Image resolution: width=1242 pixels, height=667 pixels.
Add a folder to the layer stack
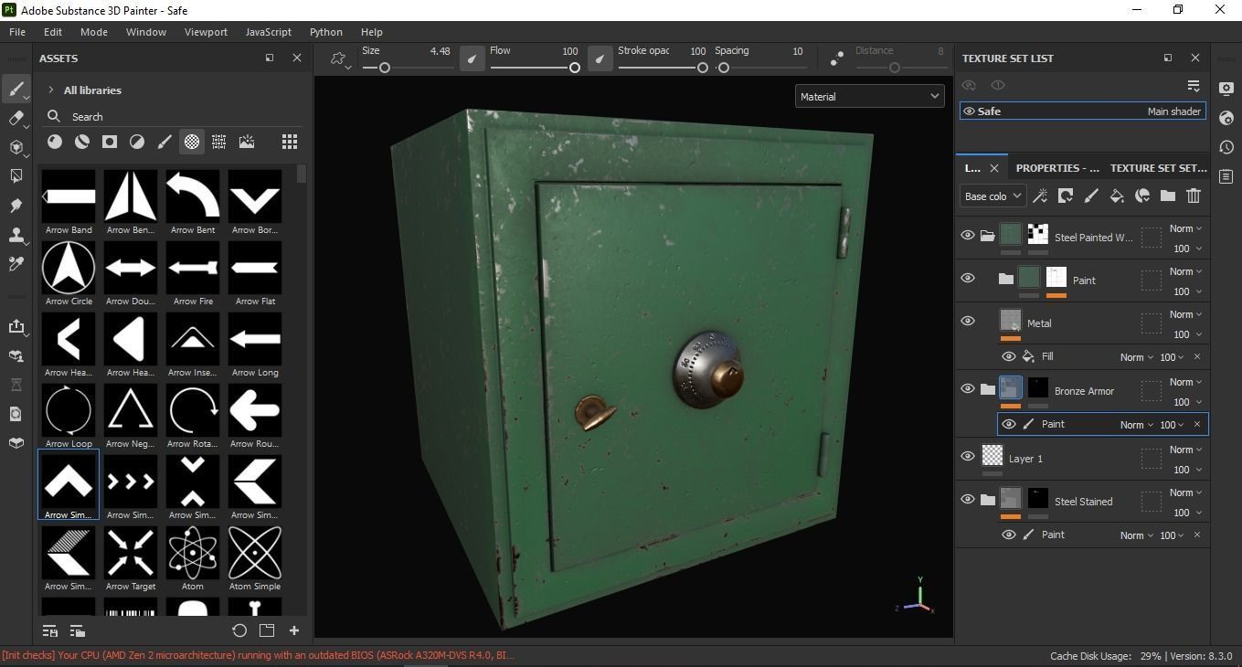tap(1168, 196)
